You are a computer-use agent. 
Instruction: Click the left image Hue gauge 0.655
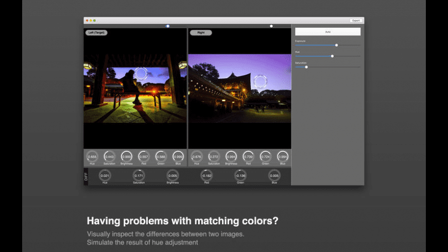tap(92, 157)
